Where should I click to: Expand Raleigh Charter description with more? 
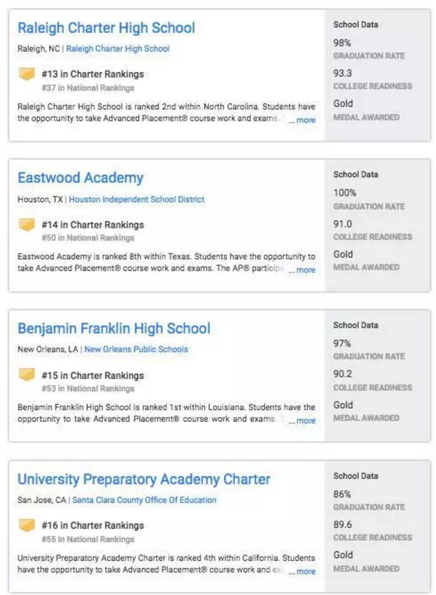point(305,121)
